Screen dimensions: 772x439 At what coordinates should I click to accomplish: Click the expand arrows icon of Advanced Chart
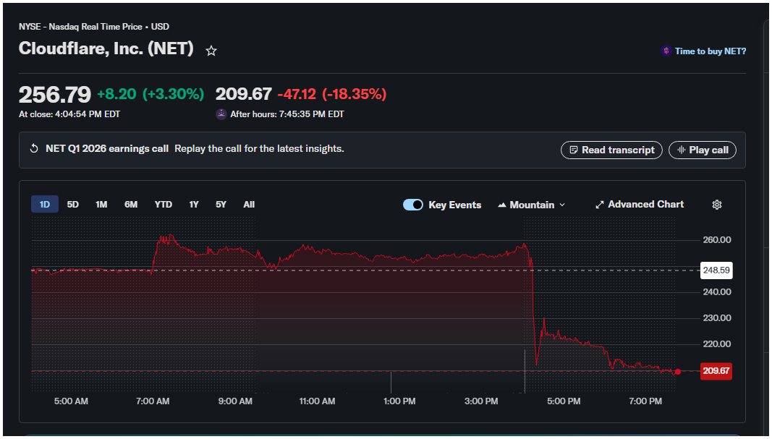coord(599,205)
